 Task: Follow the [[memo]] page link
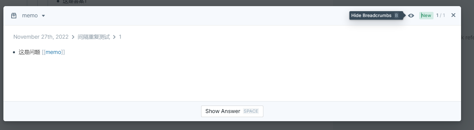coord(53,52)
